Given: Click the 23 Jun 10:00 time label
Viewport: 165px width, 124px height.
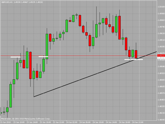Looking at the screenshot, I should pyautogui.click(x=19, y=122).
